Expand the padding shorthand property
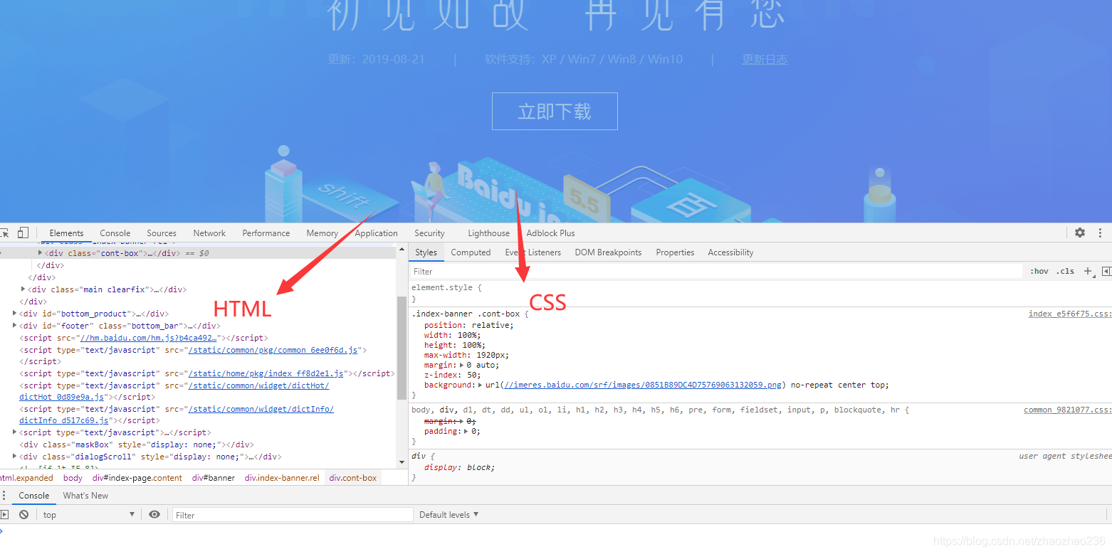 pos(466,431)
